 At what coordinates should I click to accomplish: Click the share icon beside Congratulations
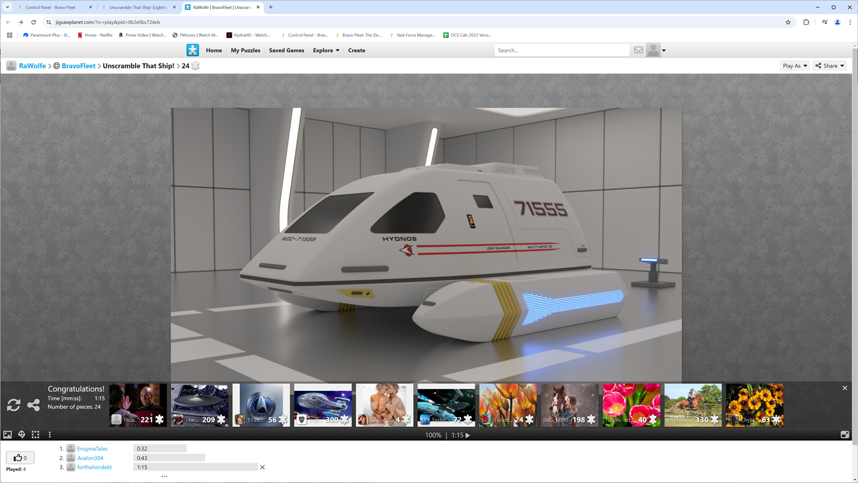click(x=33, y=404)
